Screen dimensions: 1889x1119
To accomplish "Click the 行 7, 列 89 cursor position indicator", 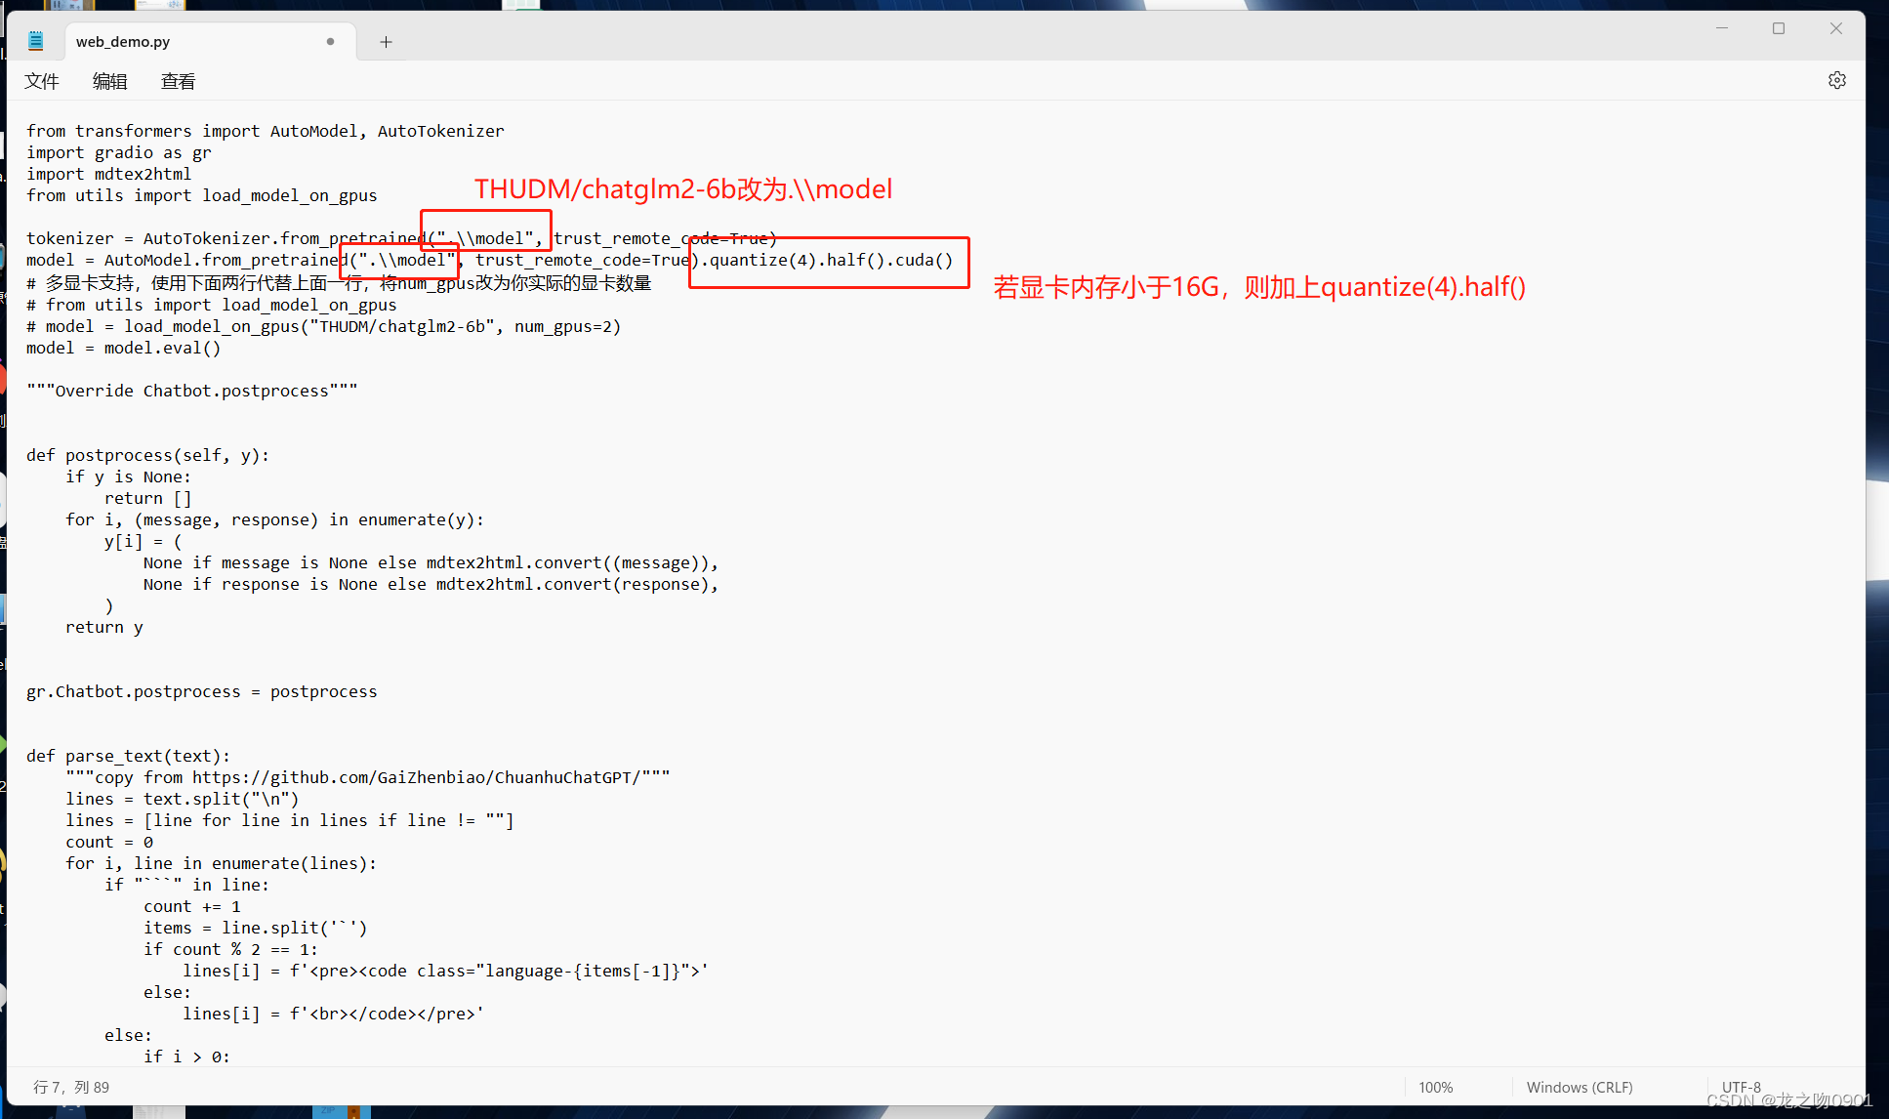I will click(71, 1087).
